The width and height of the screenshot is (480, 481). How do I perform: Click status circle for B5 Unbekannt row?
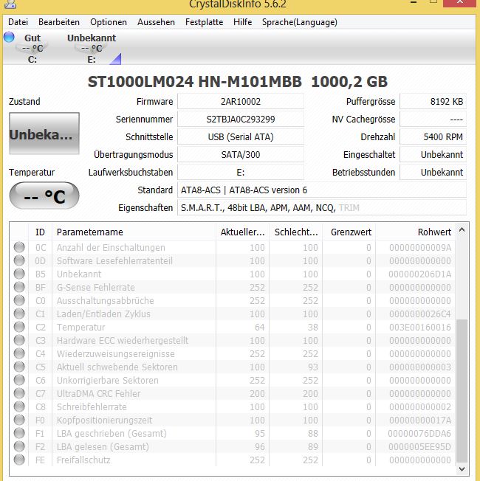19,274
